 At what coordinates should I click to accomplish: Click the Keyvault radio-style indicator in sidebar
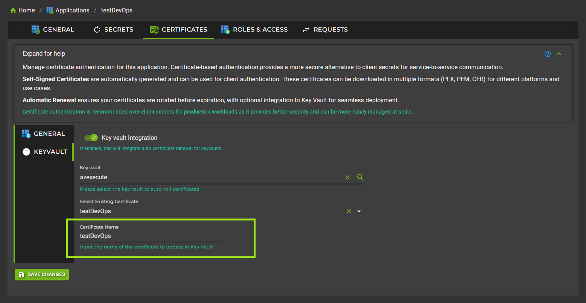(x=26, y=151)
